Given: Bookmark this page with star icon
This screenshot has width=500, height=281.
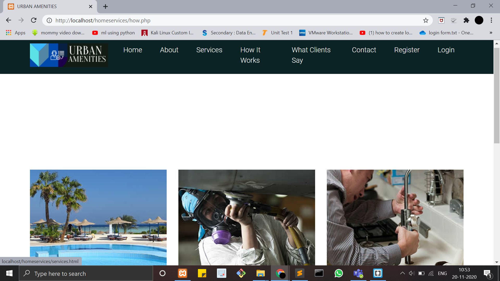Looking at the screenshot, I should pos(426,20).
